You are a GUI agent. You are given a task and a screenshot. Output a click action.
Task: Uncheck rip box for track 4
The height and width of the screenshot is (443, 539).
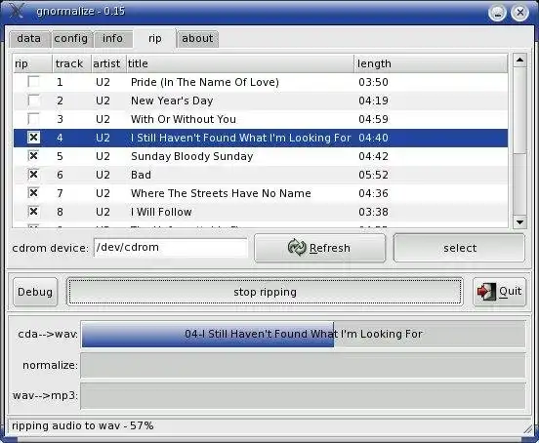point(33,138)
